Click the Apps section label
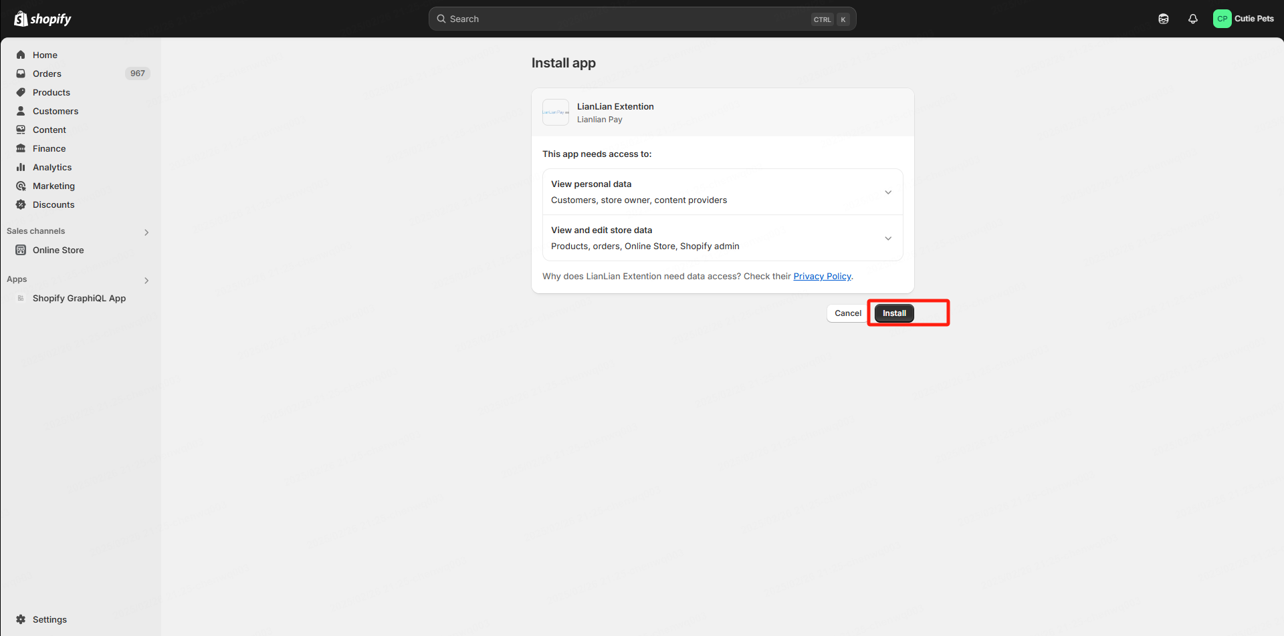 (x=17, y=279)
